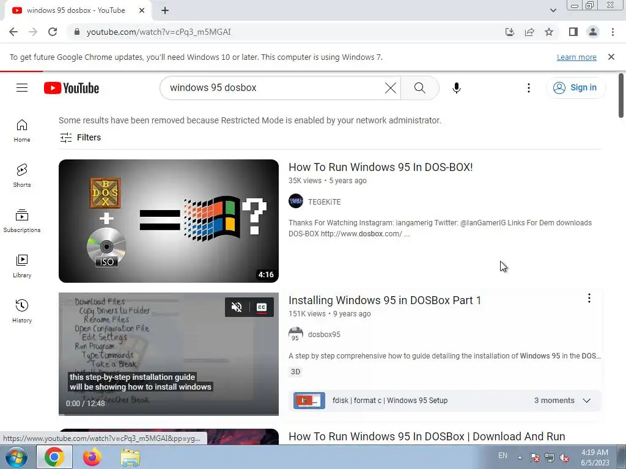Viewport: 626px width, 469px height.
Task: Dismiss the Chrome update notification bar
Action: [x=611, y=57]
